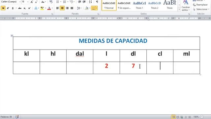Toggle superscript formatting

(x=29, y=8)
